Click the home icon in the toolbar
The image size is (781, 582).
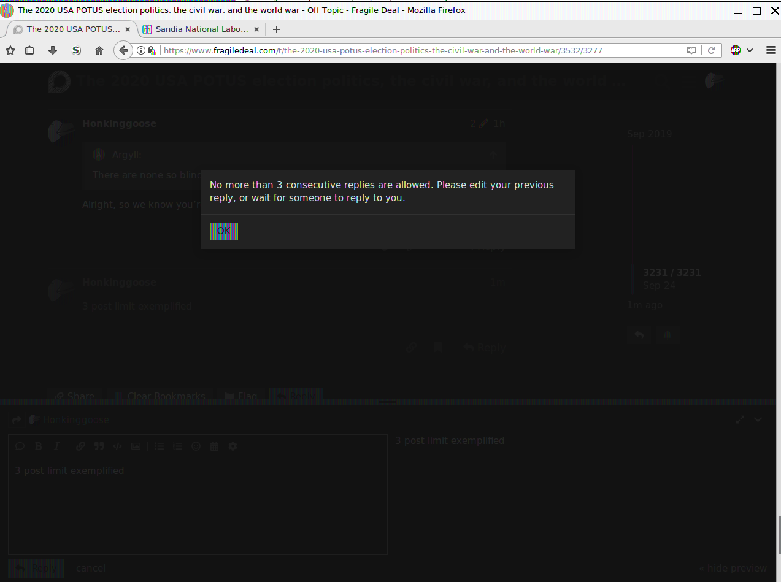click(99, 50)
